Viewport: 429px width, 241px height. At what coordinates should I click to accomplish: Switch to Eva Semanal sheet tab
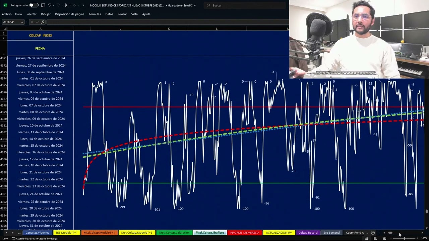point(331,233)
